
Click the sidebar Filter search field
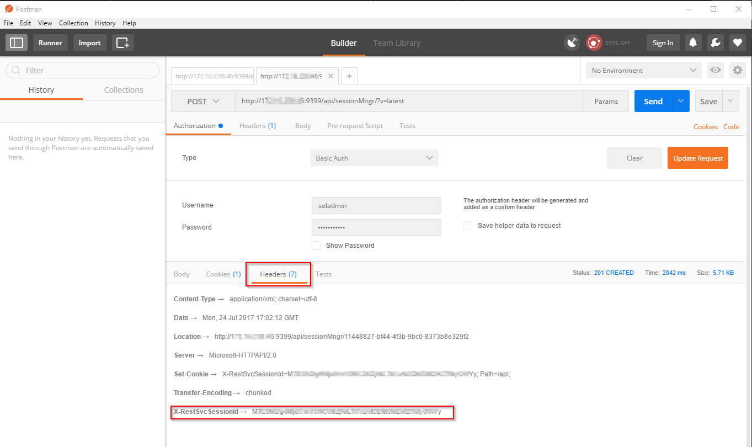[82, 70]
